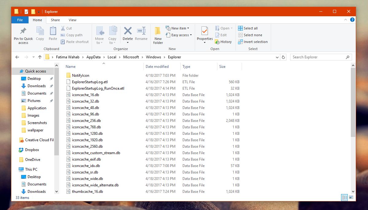The image size is (368, 210).
Task: Click the file list vertical scrollbar thumb
Action: point(353,101)
